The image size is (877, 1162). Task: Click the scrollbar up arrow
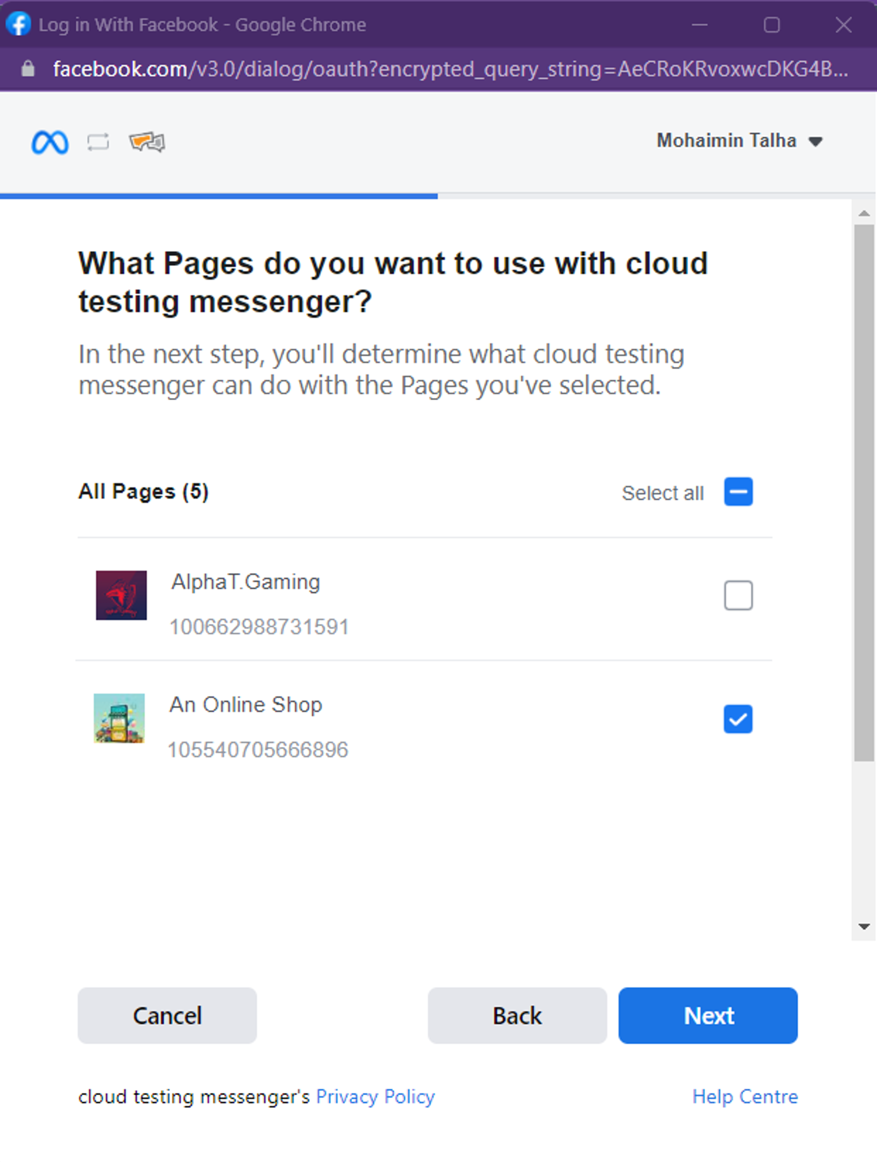pyautogui.click(x=864, y=213)
